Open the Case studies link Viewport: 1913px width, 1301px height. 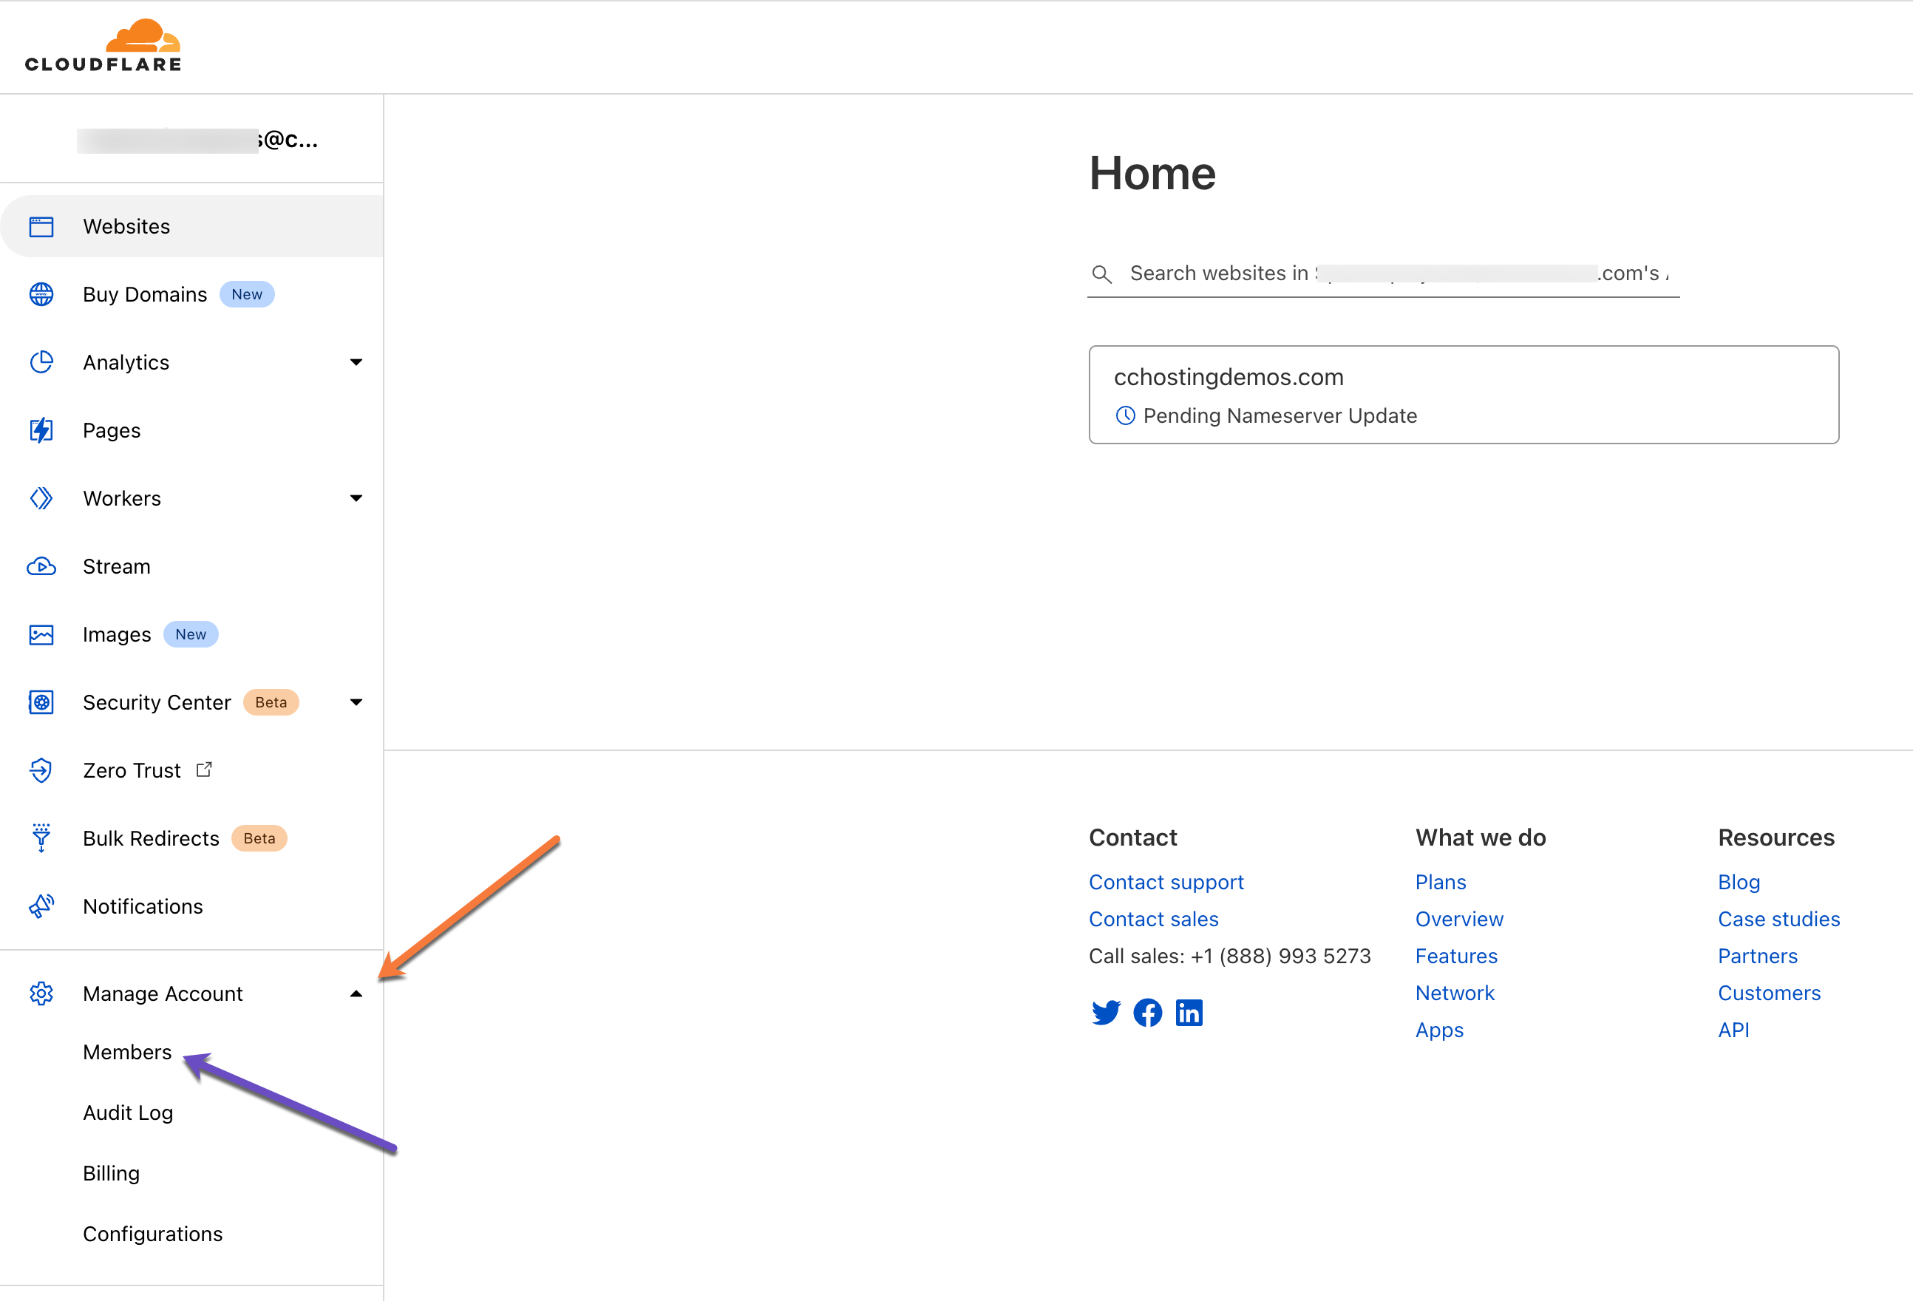point(1778,919)
